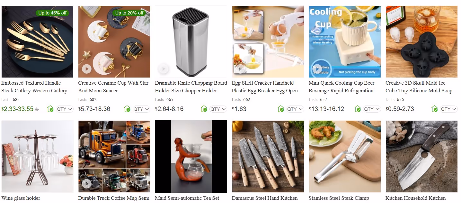Viewport: 461px width, 203px height.
Task: Click the shield icon next to $13.13-16.12
Action: [x=358, y=109]
